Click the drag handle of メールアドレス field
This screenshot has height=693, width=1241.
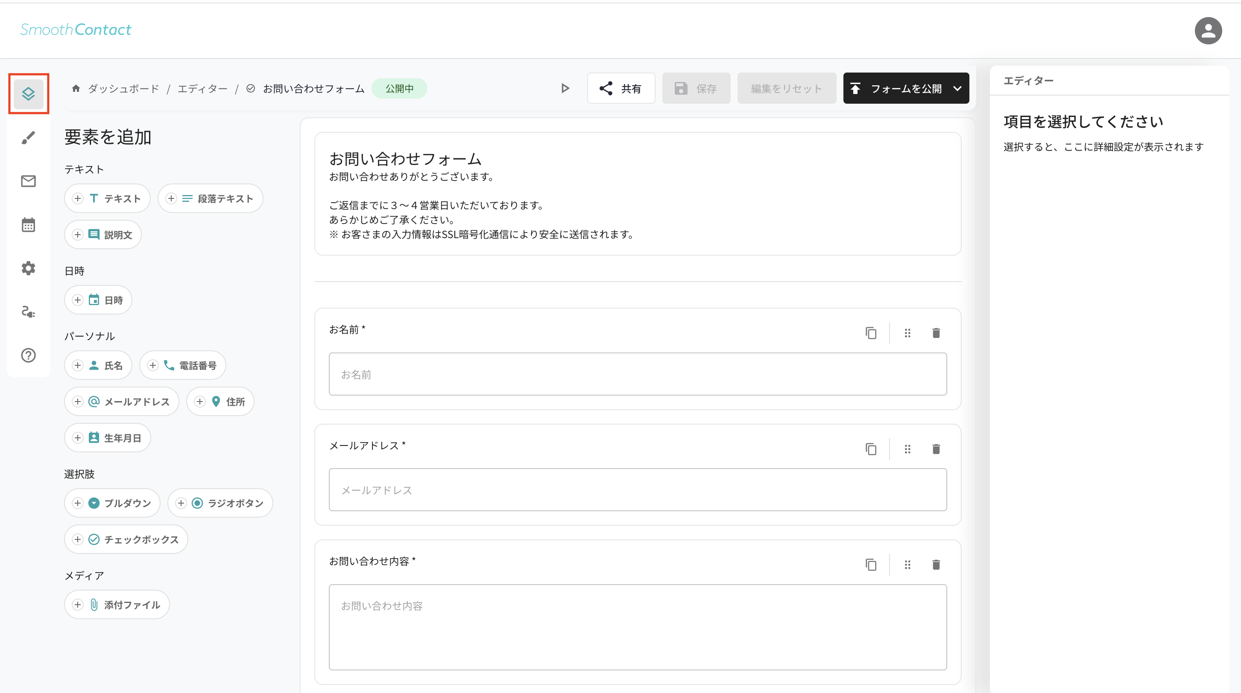click(907, 448)
